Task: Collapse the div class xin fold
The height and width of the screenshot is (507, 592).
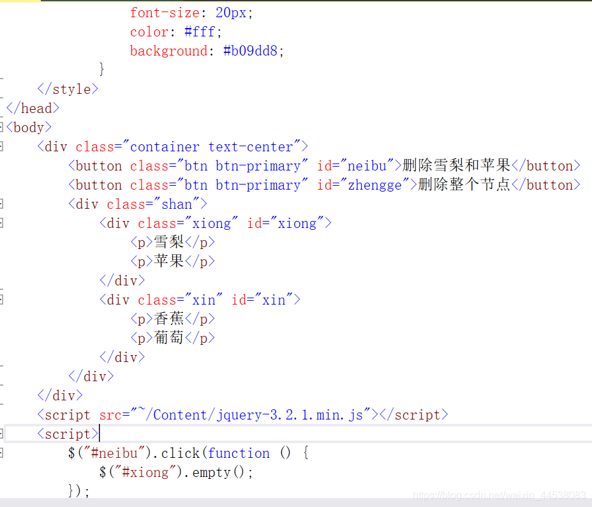Action: pyautogui.click(x=1, y=300)
